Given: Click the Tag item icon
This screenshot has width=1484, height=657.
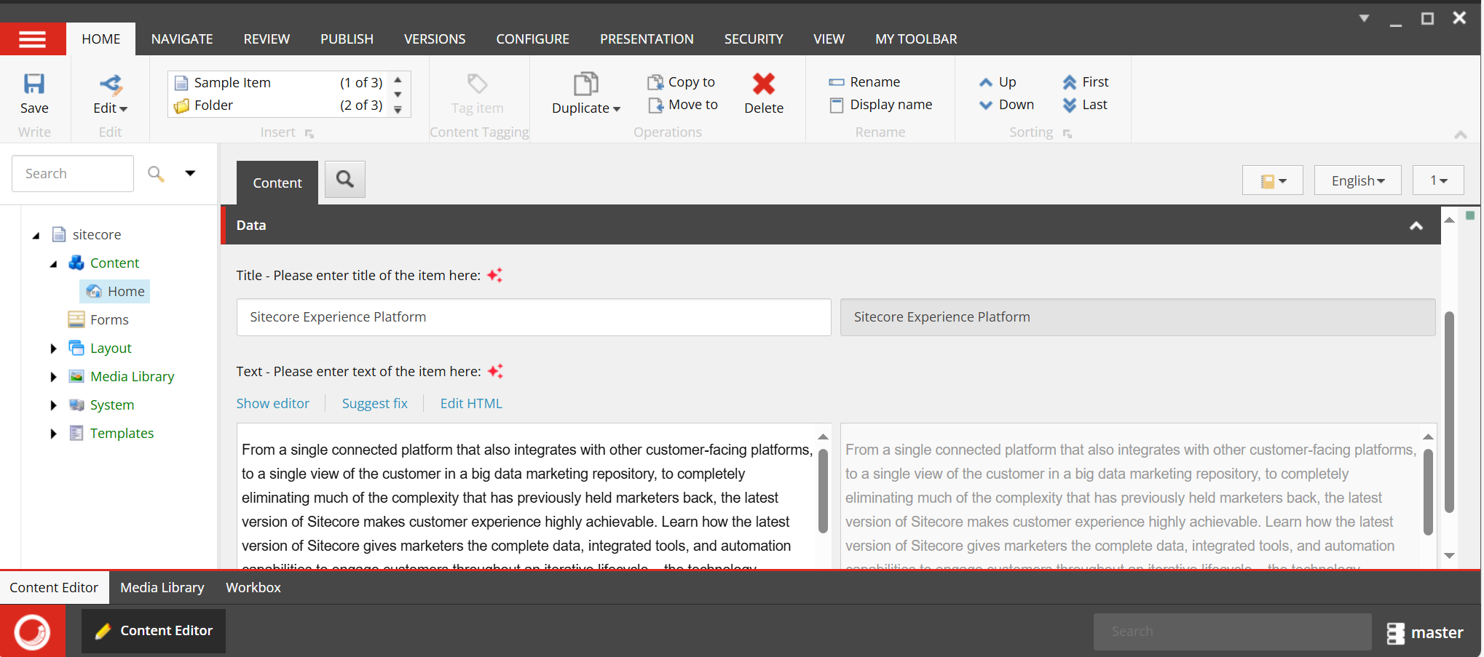Looking at the screenshot, I should pyautogui.click(x=477, y=84).
